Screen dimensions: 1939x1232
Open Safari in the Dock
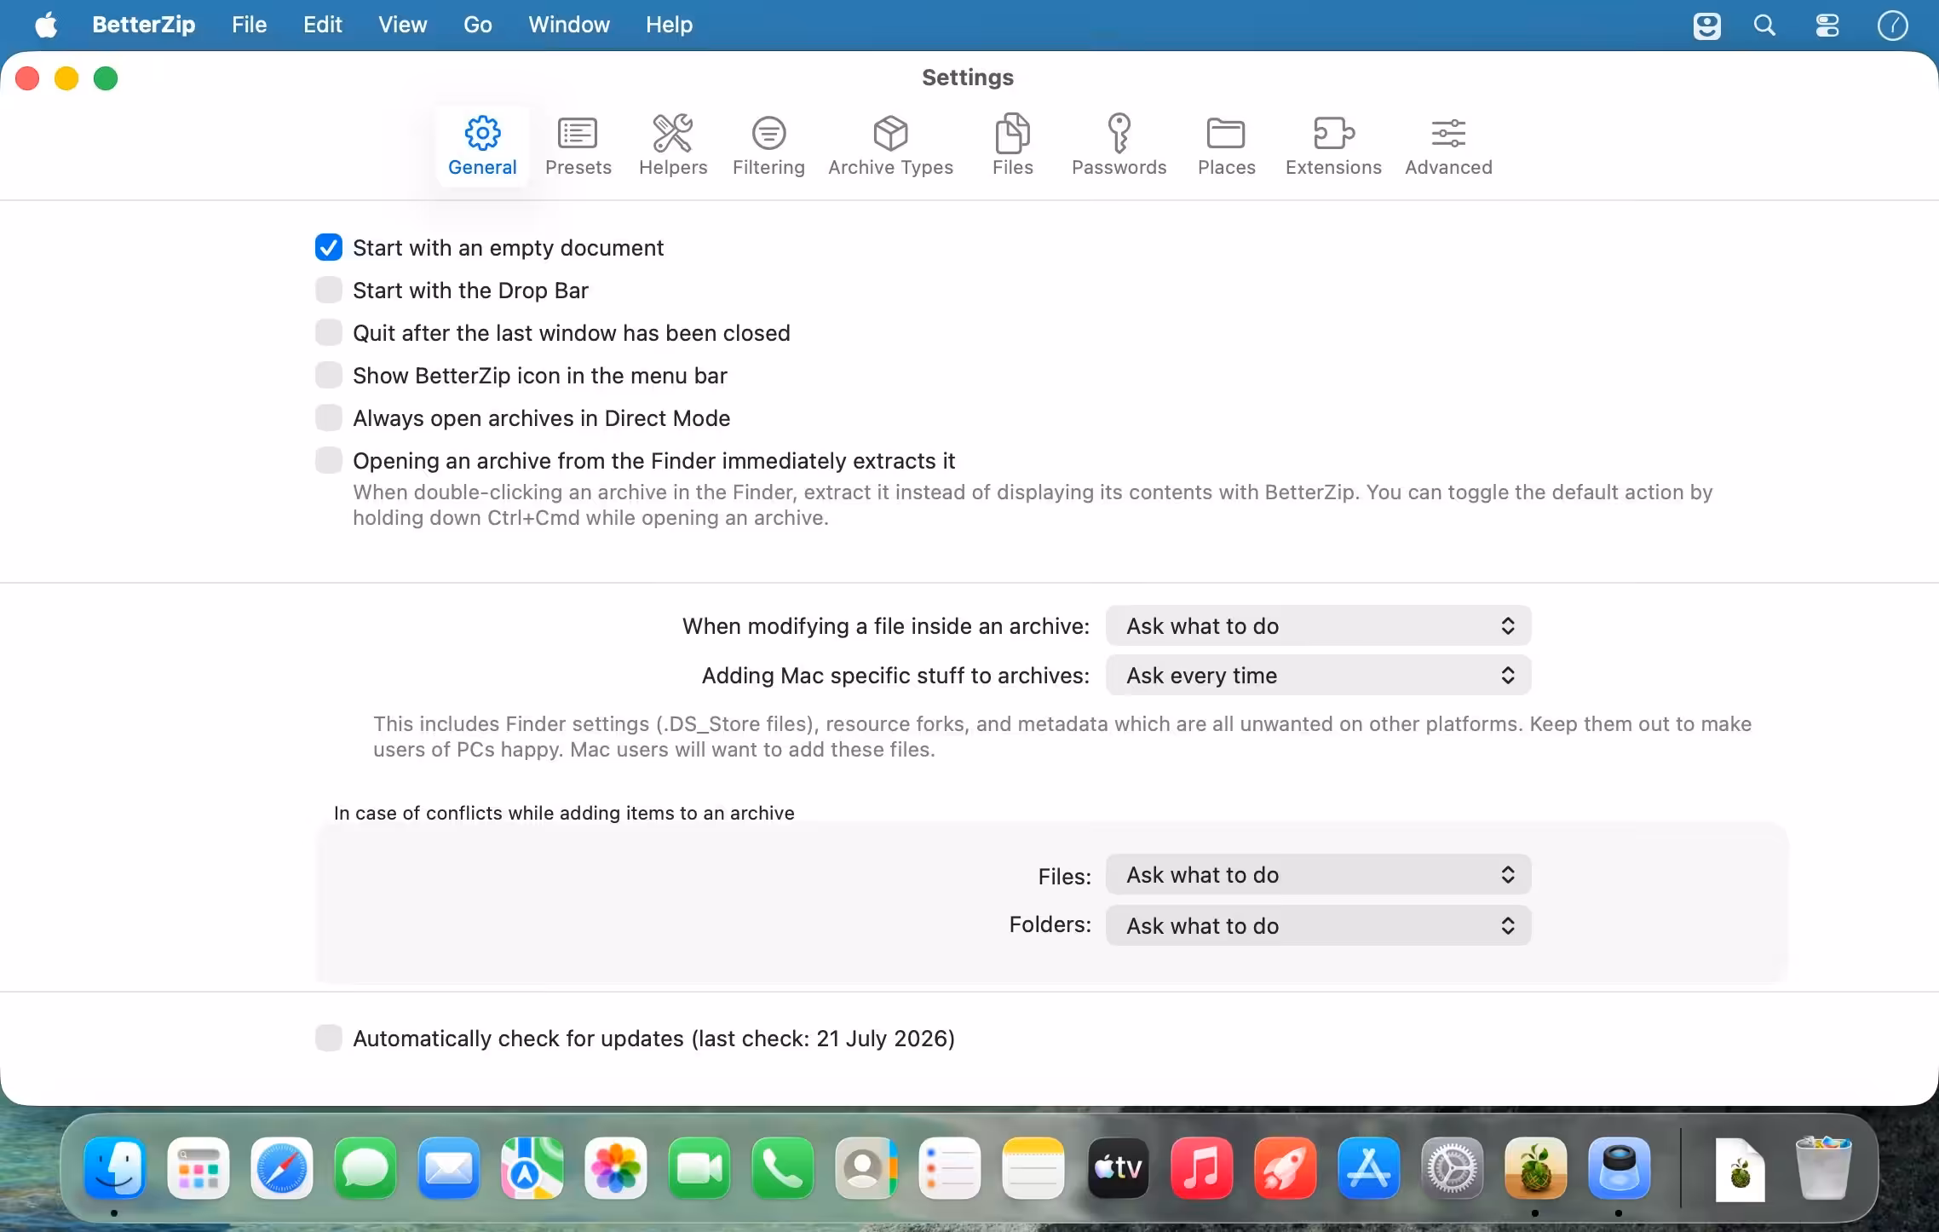tap(282, 1168)
